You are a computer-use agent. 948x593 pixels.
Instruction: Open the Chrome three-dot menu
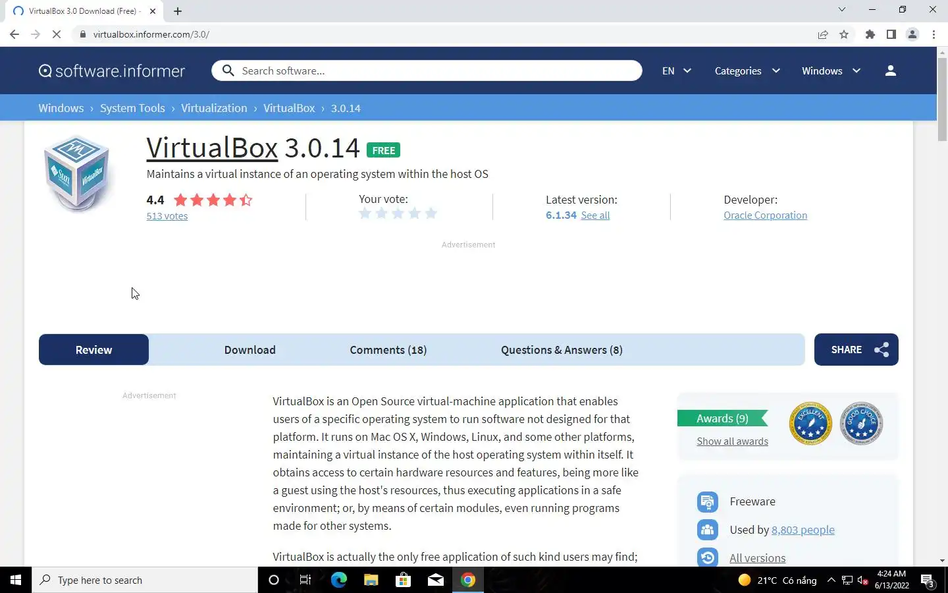pos(934,34)
